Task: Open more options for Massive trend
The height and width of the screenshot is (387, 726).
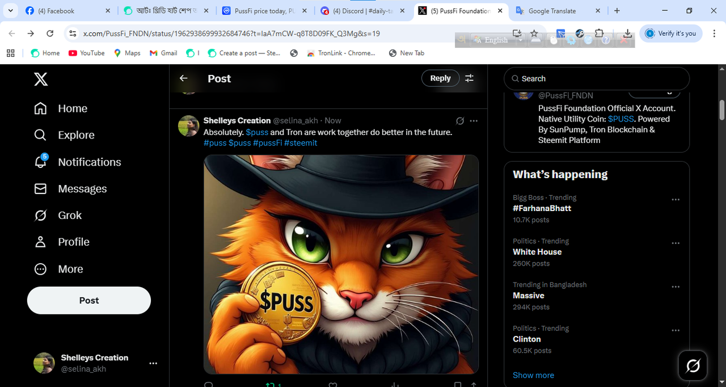Action: (x=676, y=287)
